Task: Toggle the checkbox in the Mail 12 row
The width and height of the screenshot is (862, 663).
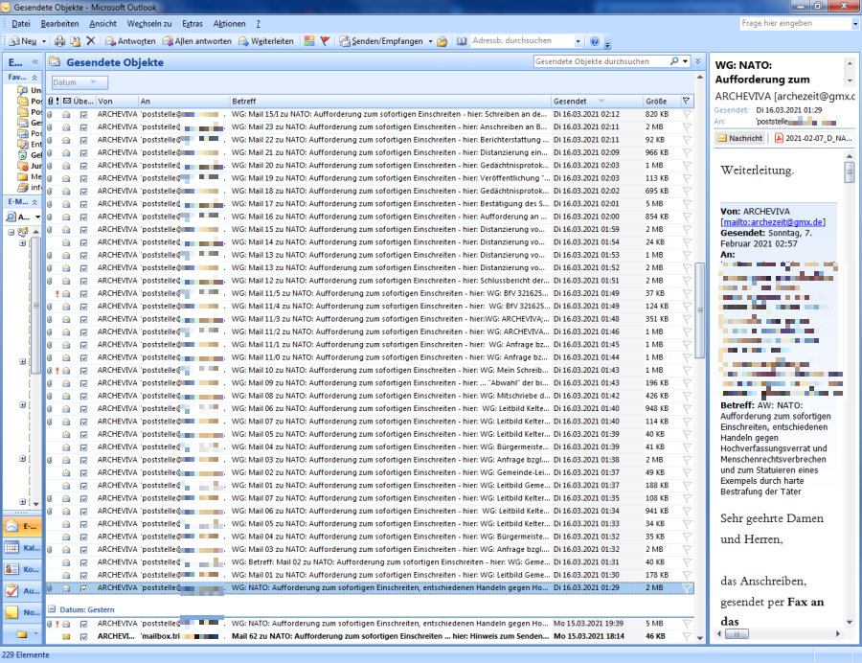Action: [83, 281]
